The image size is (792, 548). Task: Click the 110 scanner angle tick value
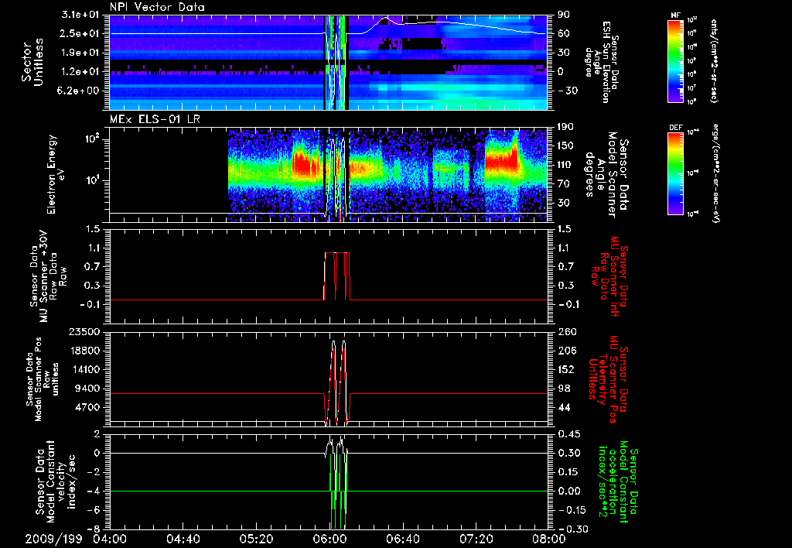pyautogui.click(x=565, y=165)
